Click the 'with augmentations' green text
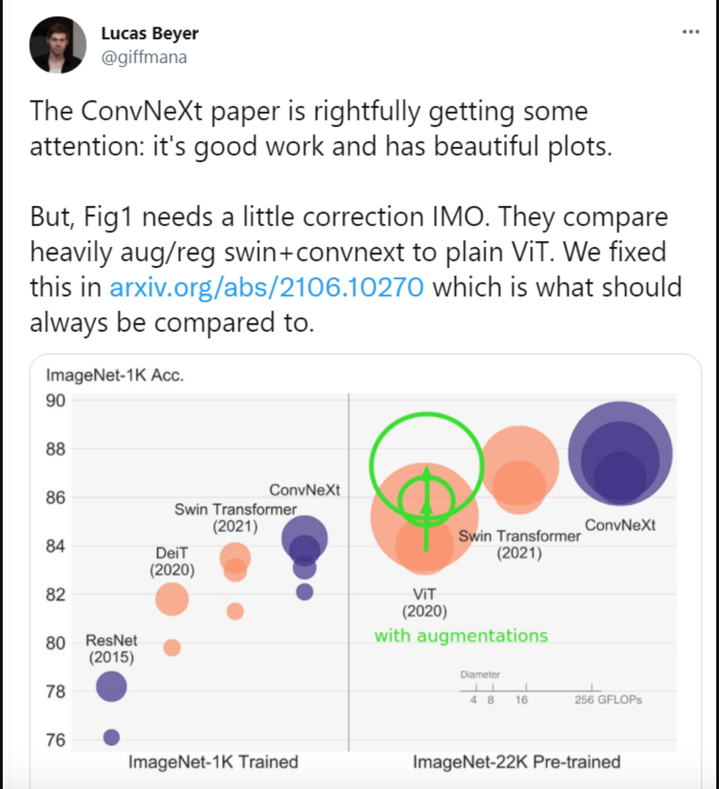This screenshot has height=789, width=719. 461,636
